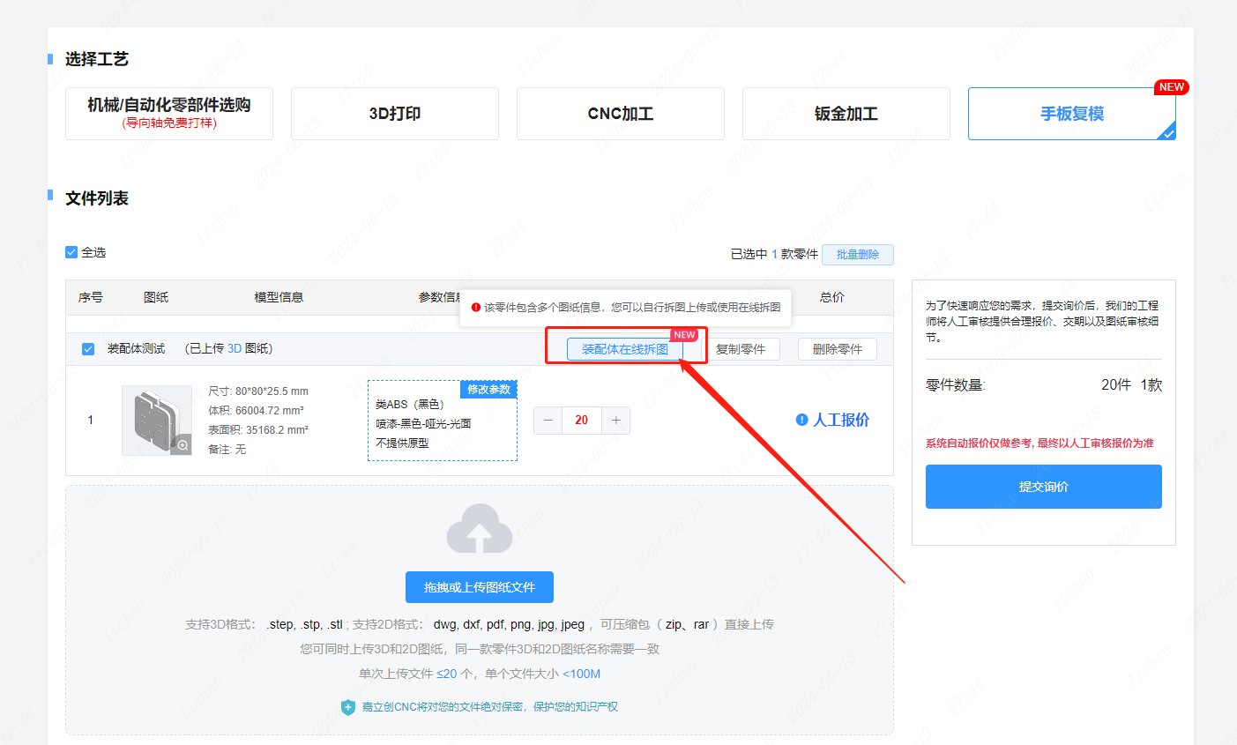Select the 3D打印 process tab
Screen dimensions: 1237x745
394,114
